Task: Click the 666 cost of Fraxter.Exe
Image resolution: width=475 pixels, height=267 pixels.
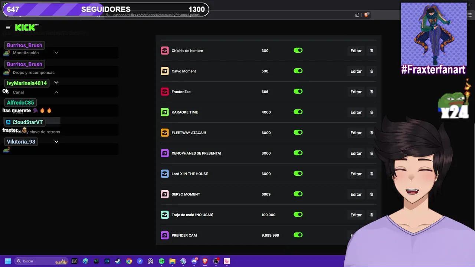Action: (x=265, y=92)
